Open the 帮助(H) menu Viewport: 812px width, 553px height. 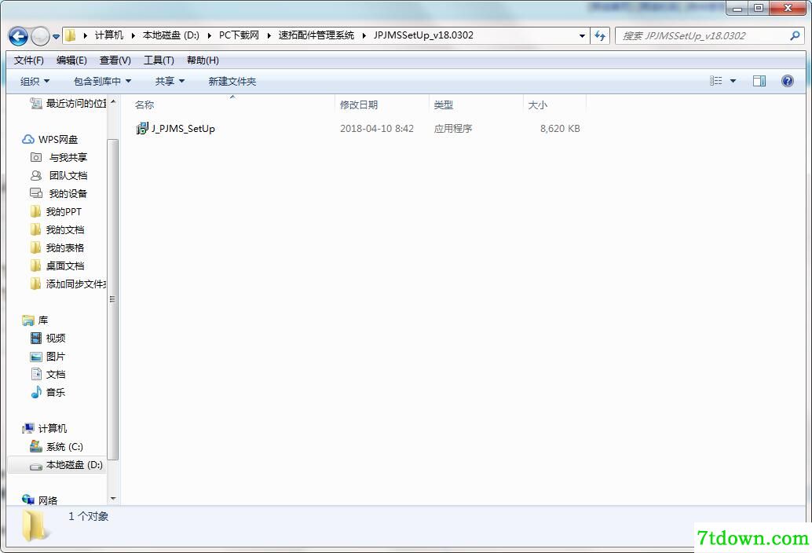click(x=203, y=60)
